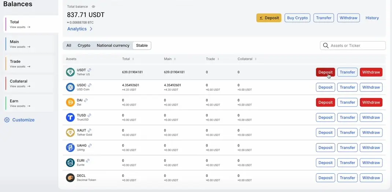Open the link icon next to TUSD

(89, 115)
